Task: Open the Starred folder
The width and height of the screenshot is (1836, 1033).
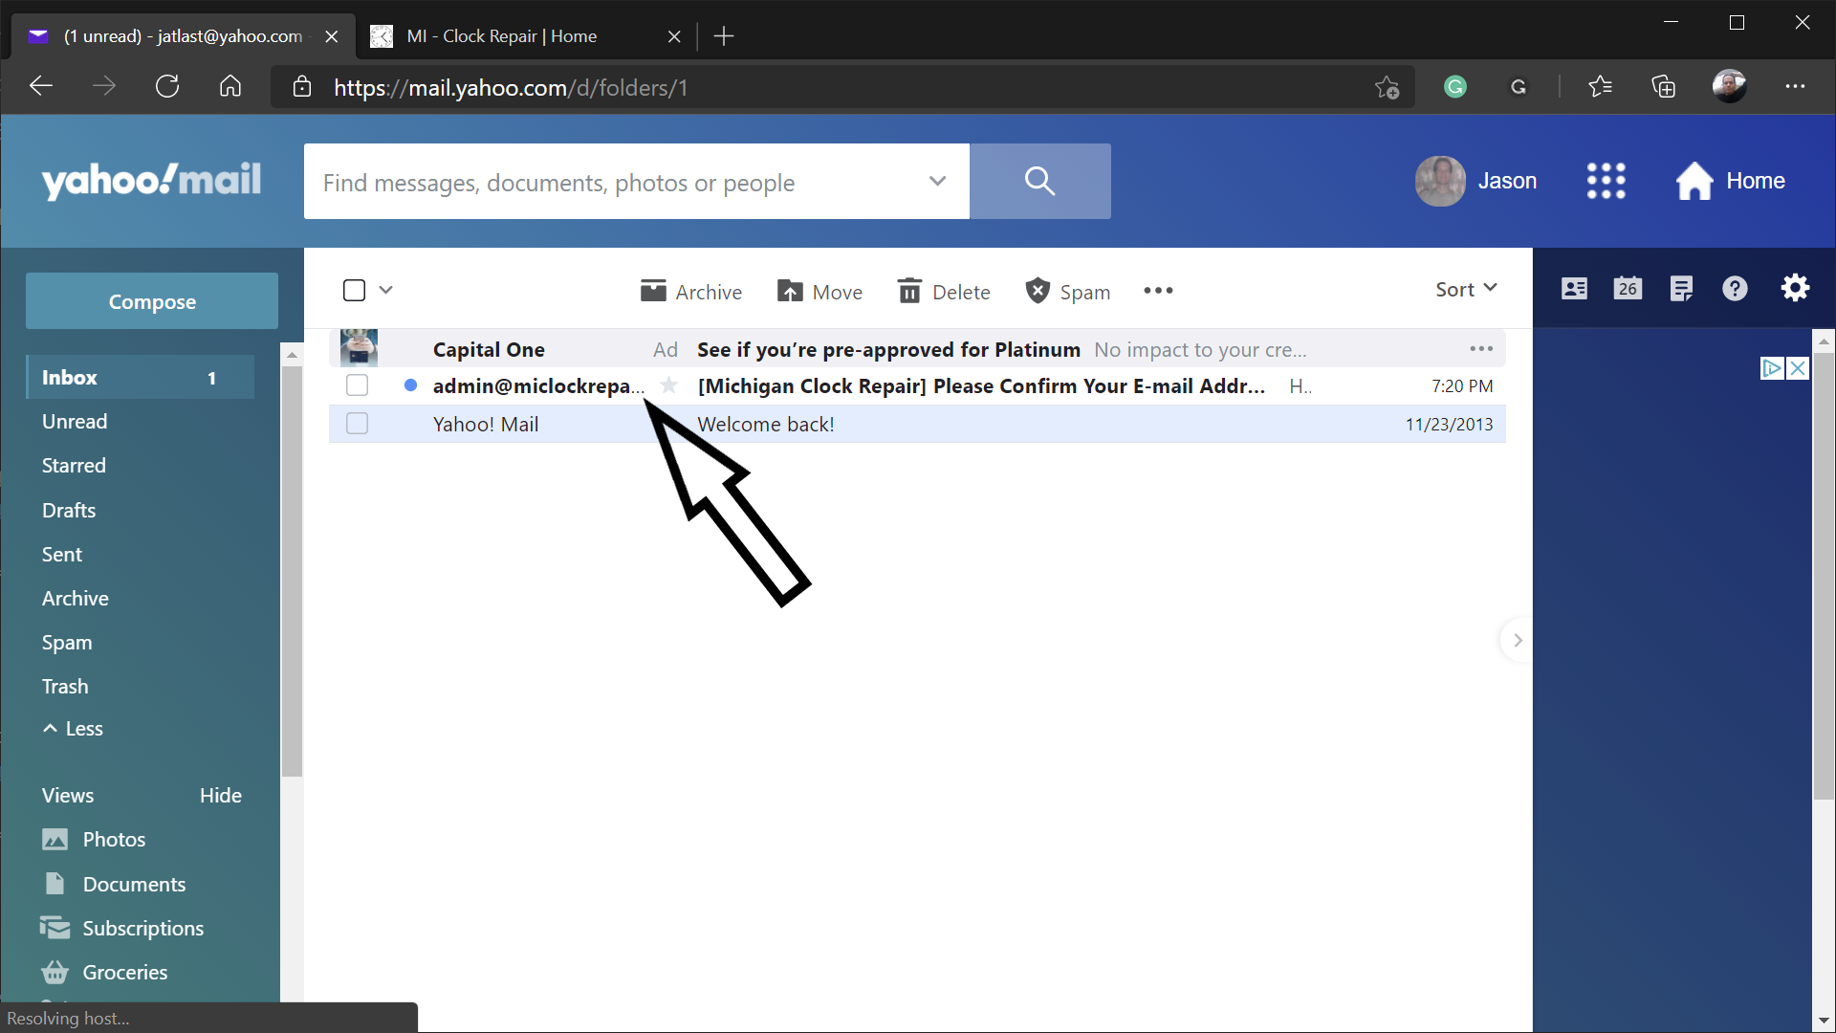Action: tap(74, 466)
